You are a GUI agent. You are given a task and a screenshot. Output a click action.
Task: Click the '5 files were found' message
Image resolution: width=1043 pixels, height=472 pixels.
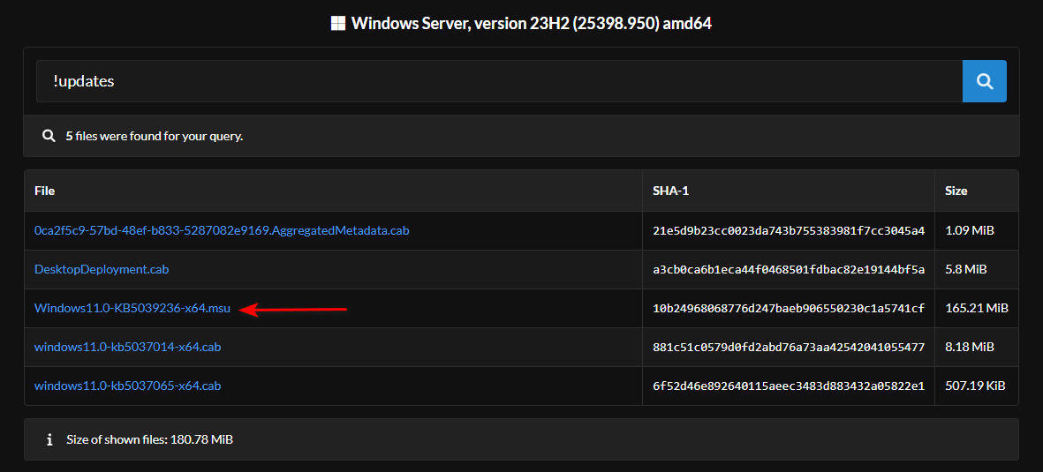coord(155,136)
